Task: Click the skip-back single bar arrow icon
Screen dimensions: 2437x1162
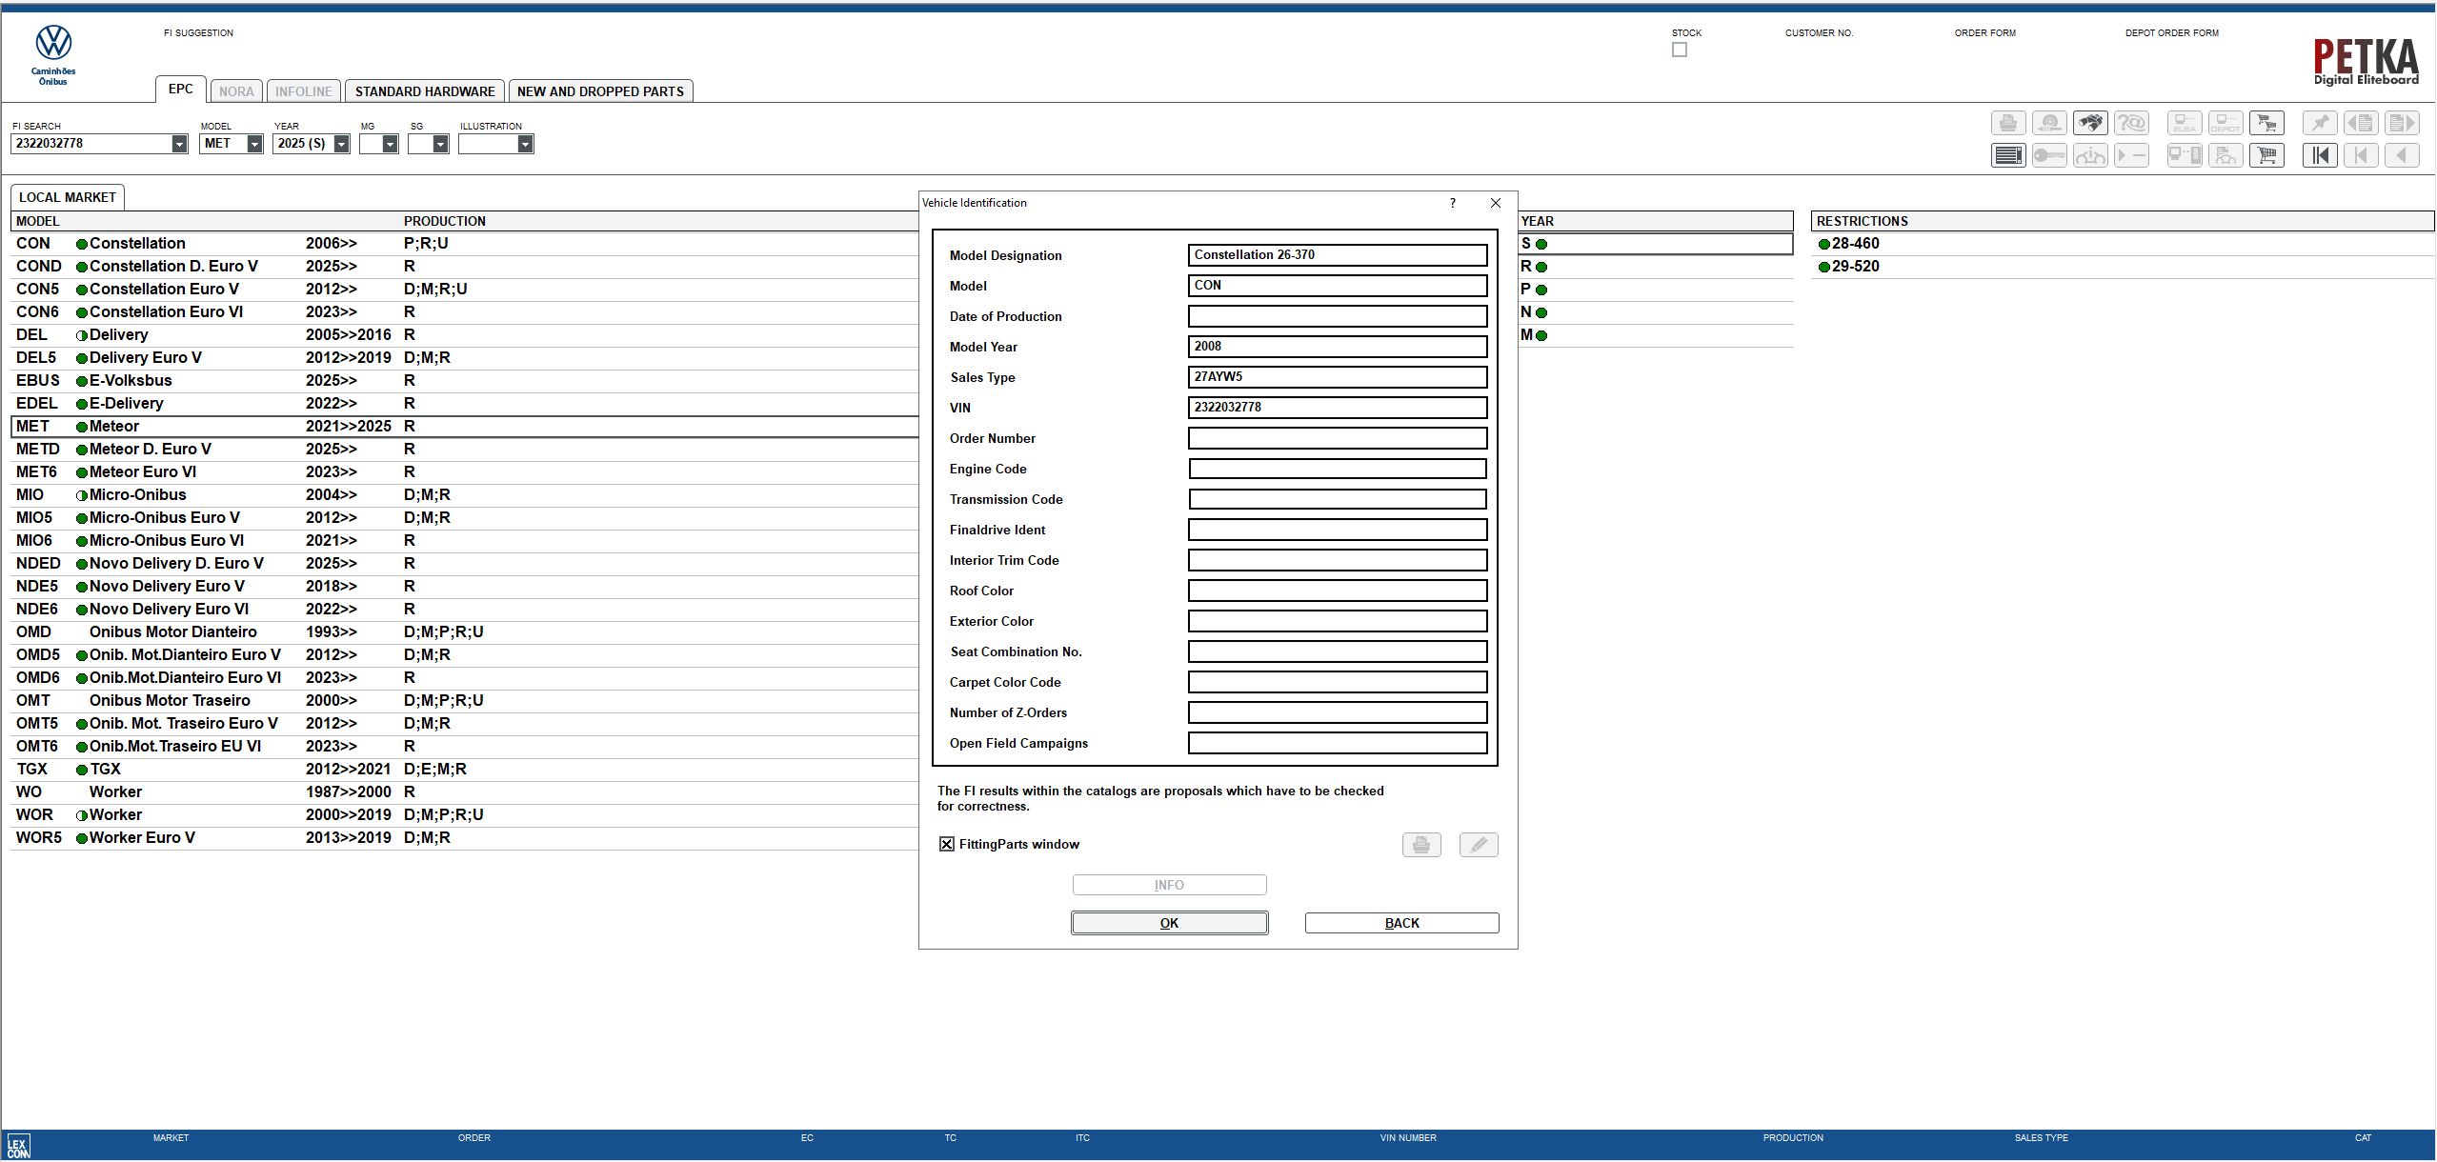Action: coord(2361,155)
